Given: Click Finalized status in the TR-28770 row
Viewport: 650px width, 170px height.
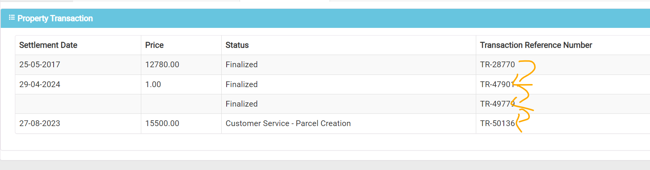Looking at the screenshot, I should point(242,65).
